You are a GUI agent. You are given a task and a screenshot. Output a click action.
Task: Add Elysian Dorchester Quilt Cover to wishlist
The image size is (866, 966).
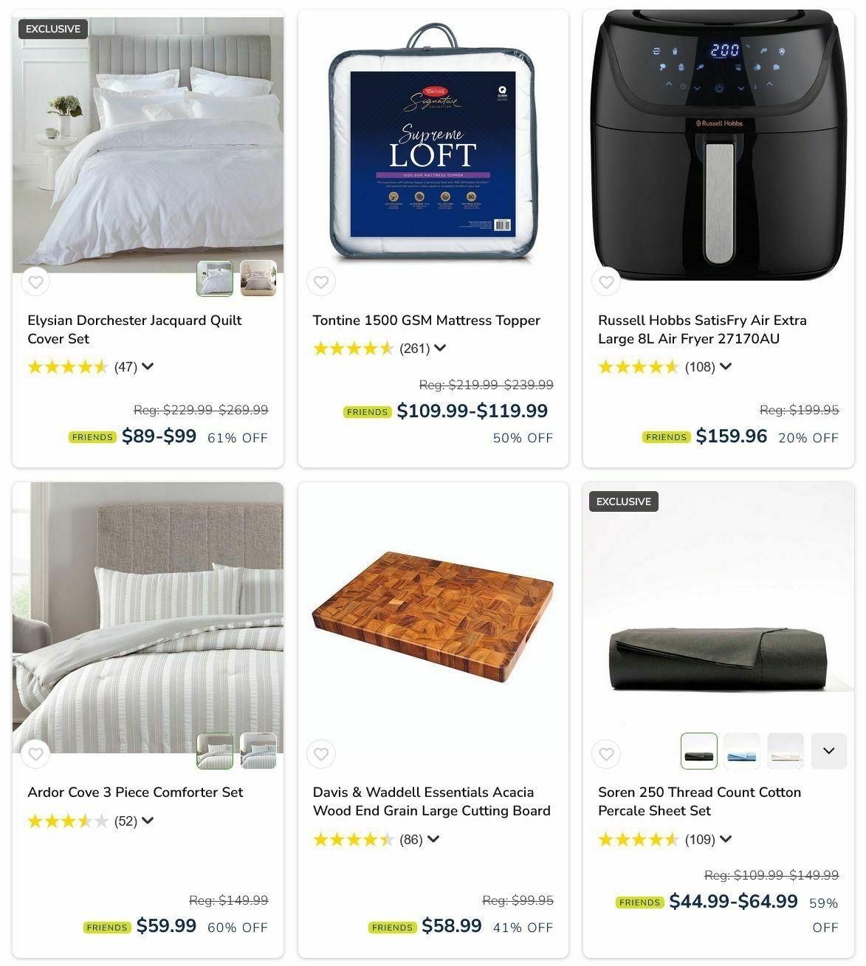click(x=35, y=281)
